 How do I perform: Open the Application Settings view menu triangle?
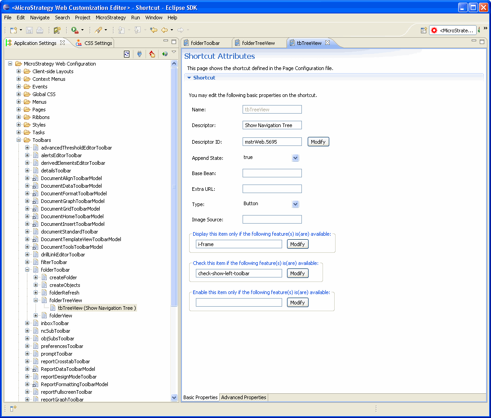coord(174,52)
